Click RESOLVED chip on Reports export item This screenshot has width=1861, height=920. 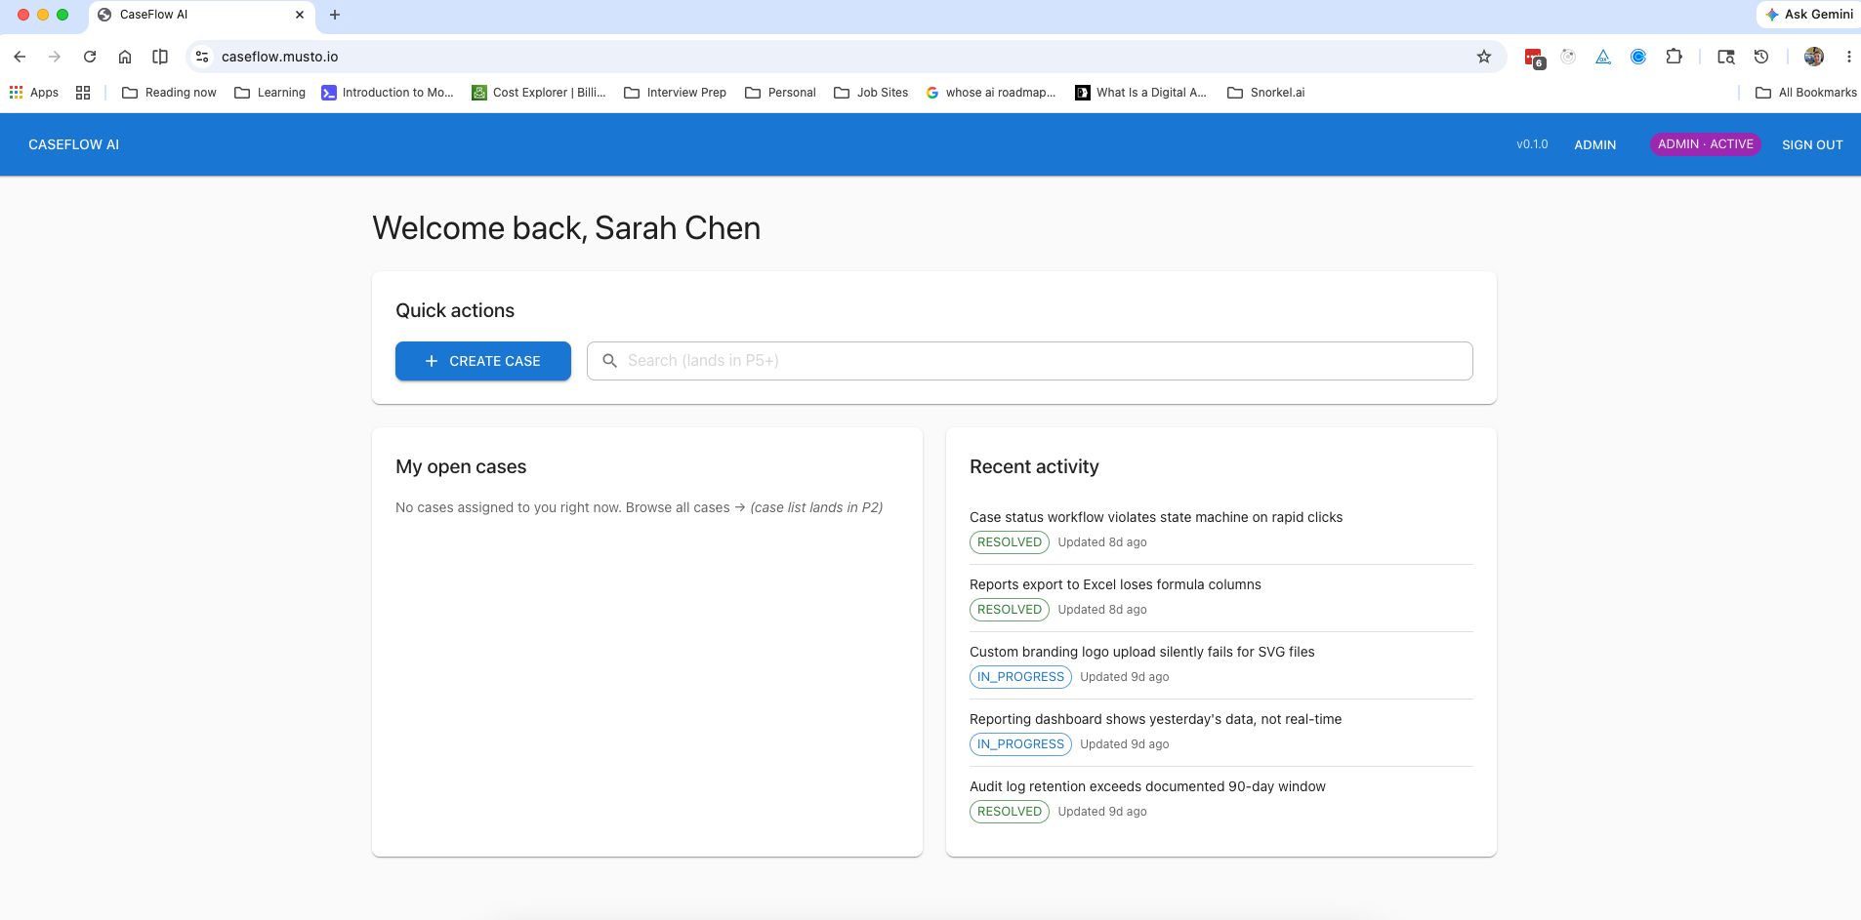[1010, 610]
